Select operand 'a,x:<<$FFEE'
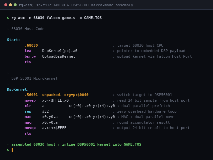The image size is (213, 160). pyautogui.click(x=54, y=128)
